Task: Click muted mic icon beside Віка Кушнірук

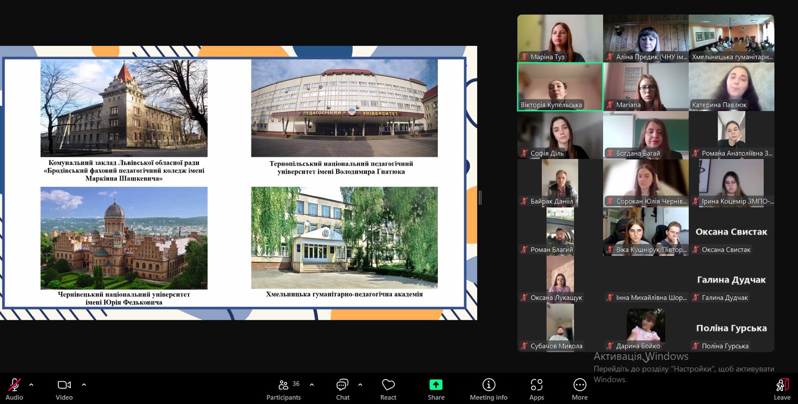Action: click(x=610, y=249)
